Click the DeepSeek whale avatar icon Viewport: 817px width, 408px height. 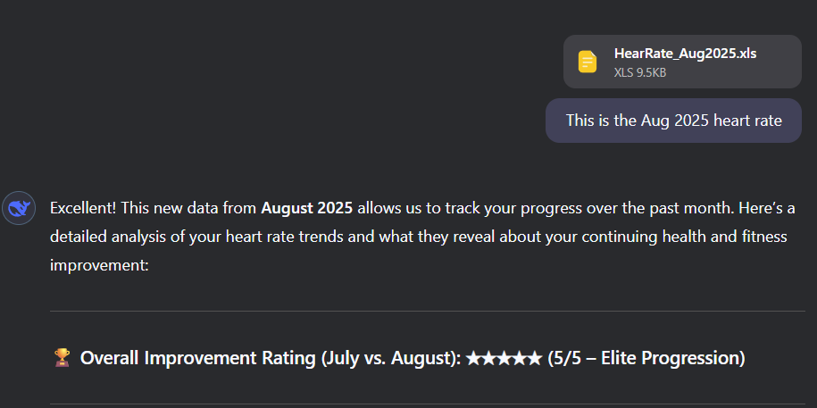tap(18, 209)
